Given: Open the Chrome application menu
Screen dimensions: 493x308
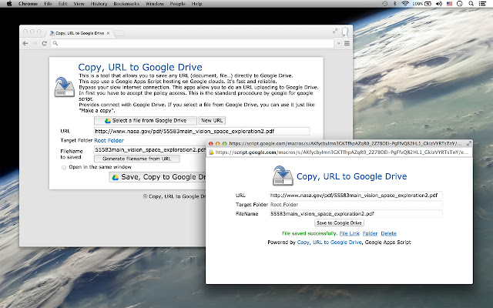Looking at the screenshot, I should coord(28,4).
